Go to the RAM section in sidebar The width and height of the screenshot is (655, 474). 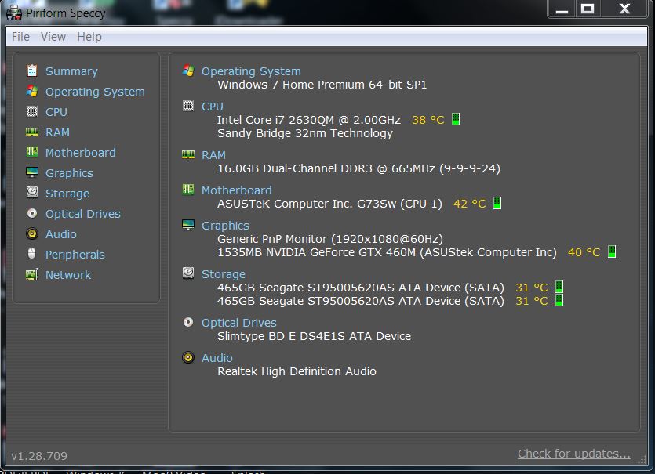coord(57,132)
